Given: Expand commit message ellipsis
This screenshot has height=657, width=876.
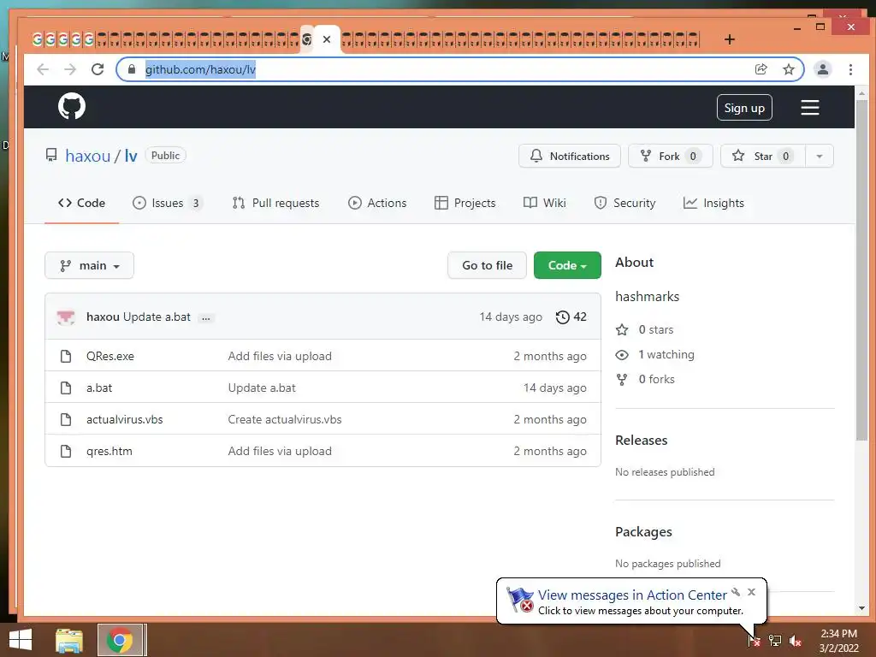Looking at the screenshot, I should click(x=206, y=317).
